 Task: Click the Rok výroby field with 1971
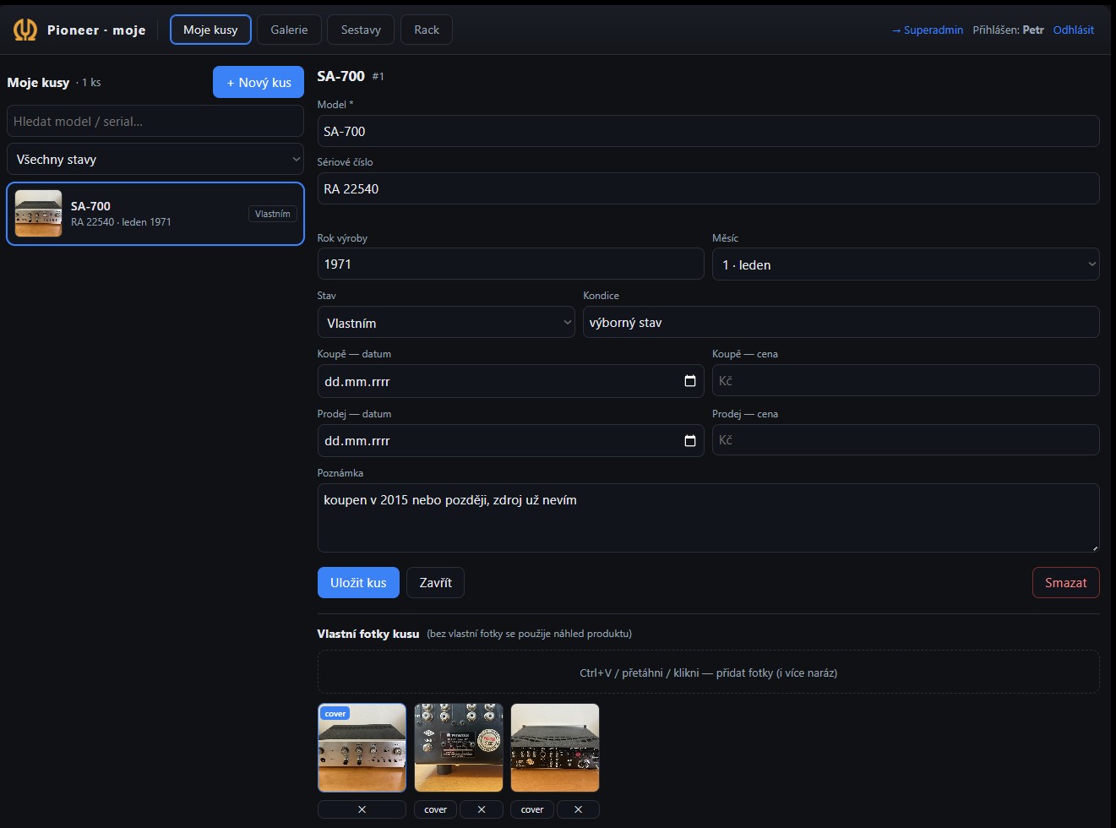point(510,264)
